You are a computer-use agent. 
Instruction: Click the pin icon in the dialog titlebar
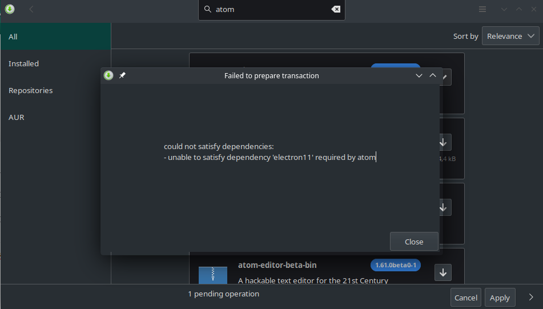pos(122,75)
